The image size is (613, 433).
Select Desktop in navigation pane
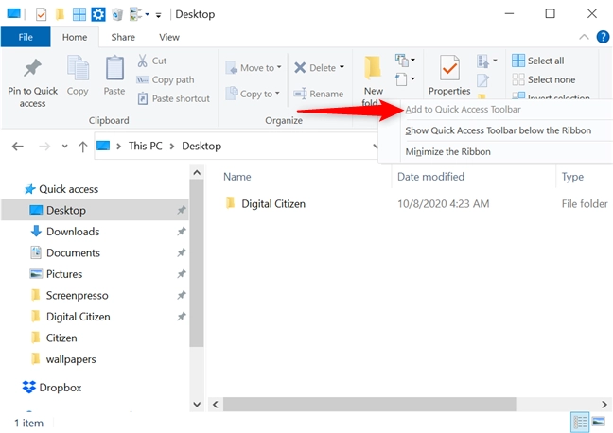(96, 210)
